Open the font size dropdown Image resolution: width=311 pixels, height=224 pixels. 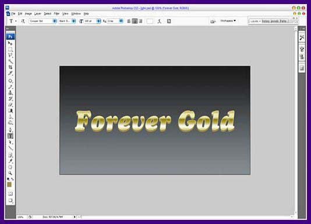point(98,21)
